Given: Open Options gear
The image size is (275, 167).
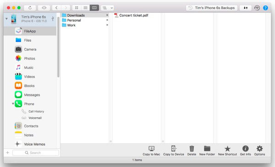Looking at the screenshot, I should (259, 151).
